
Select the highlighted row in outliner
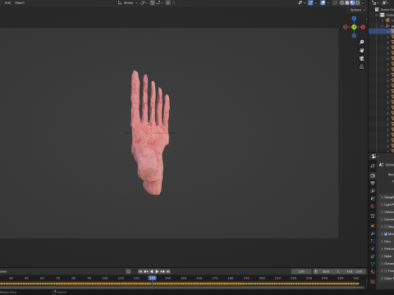pyautogui.click(x=382, y=31)
